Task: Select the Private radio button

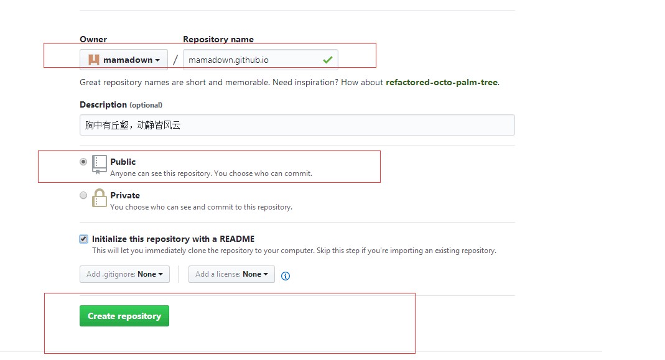Action: (x=83, y=195)
